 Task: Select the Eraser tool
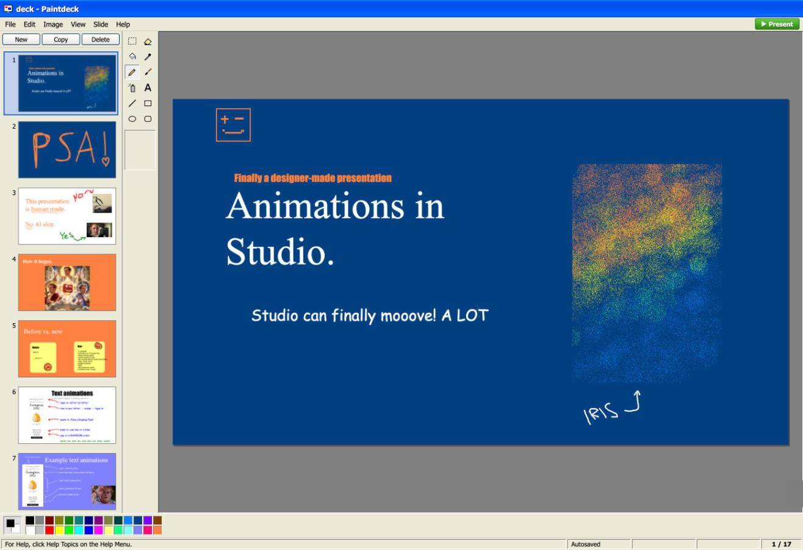click(x=148, y=41)
